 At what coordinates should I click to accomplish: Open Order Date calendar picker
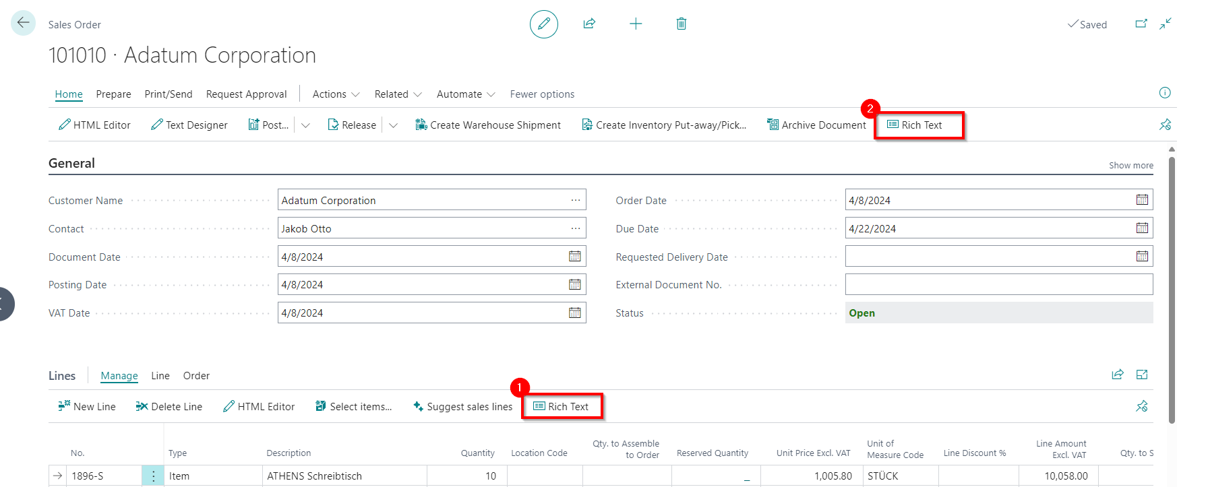pos(1142,199)
